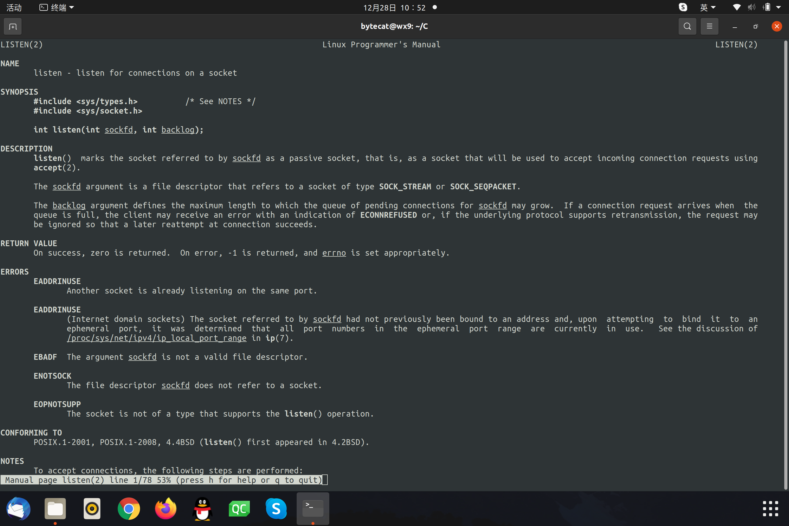Launch Rhythmbox music player
Image resolution: width=789 pixels, height=526 pixels.
tap(92, 509)
